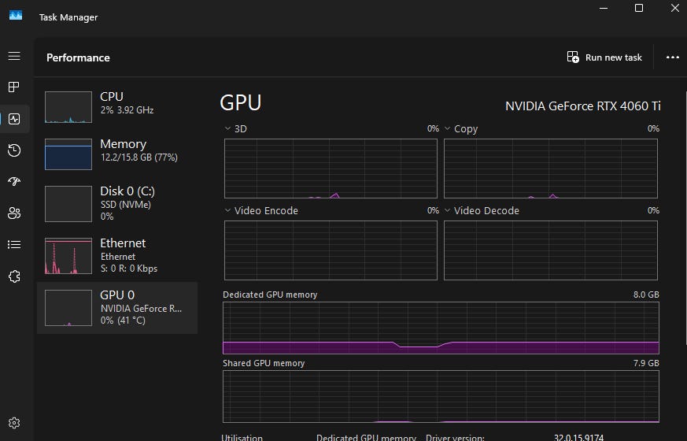Open the Startup apps page icon
The image size is (687, 441).
pyautogui.click(x=14, y=181)
